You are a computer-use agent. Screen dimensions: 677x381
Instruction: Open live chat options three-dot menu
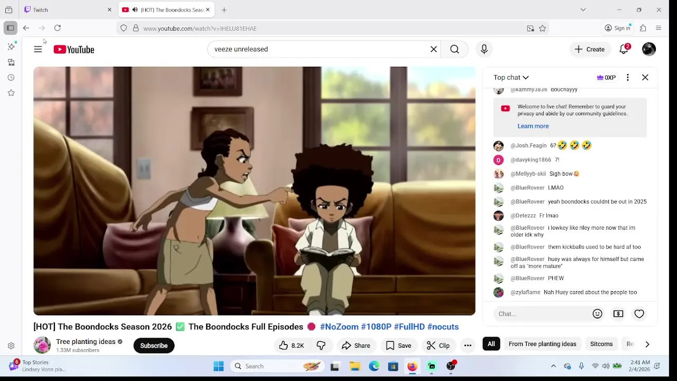pyautogui.click(x=628, y=77)
